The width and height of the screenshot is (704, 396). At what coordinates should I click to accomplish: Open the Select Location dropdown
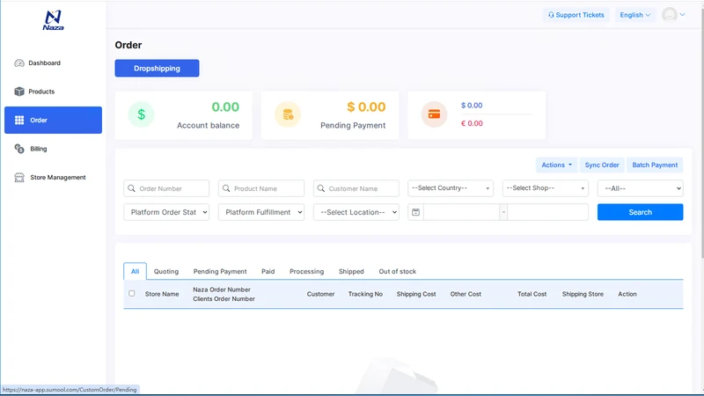356,212
